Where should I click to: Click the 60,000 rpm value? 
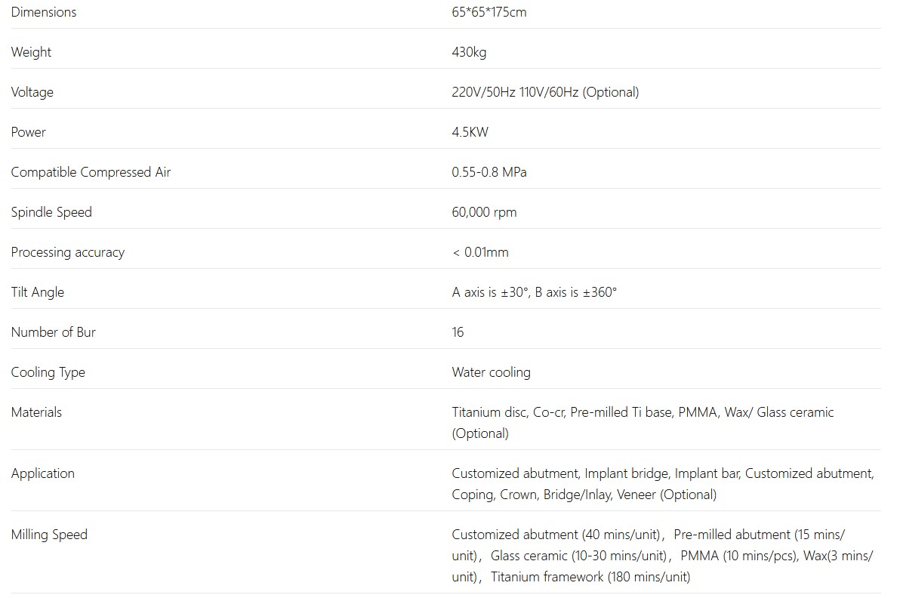click(484, 212)
